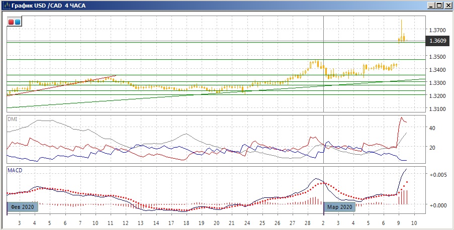
Task: Minimize the USD/CAD chart window
Action: [431, 5]
